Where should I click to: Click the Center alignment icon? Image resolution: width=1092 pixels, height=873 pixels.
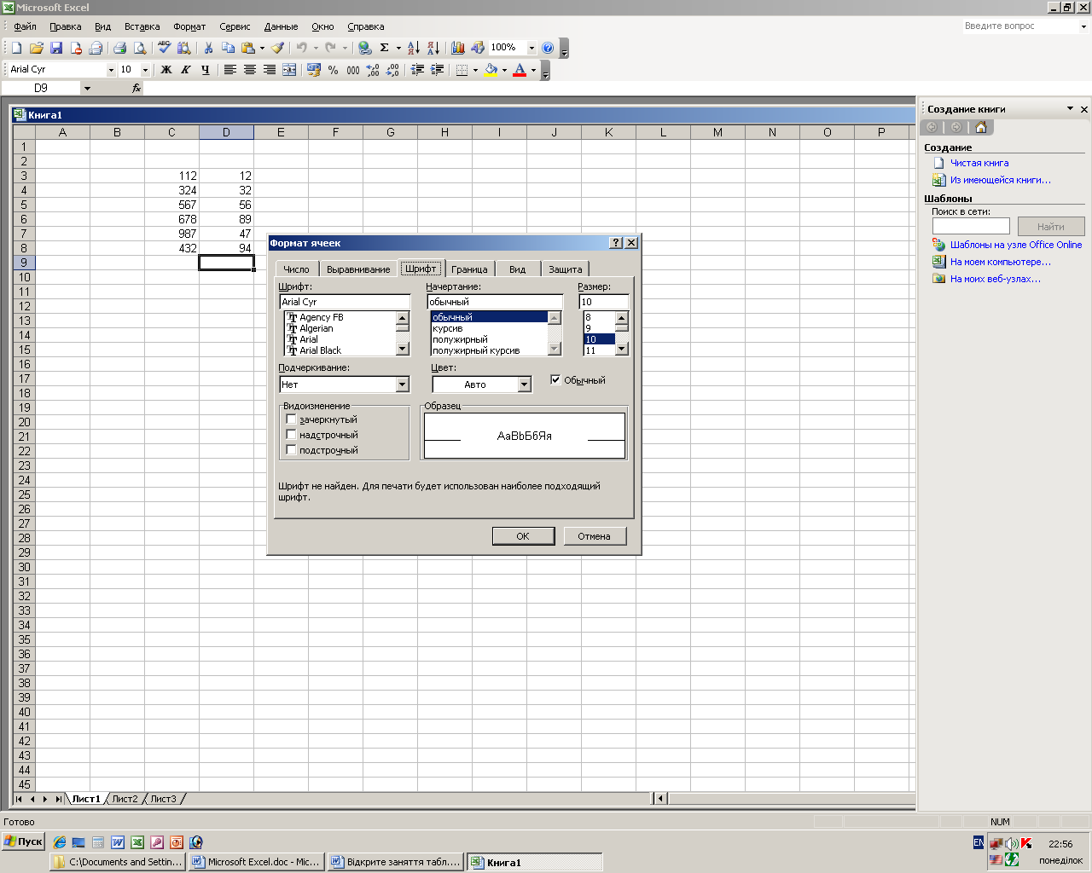(249, 70)
